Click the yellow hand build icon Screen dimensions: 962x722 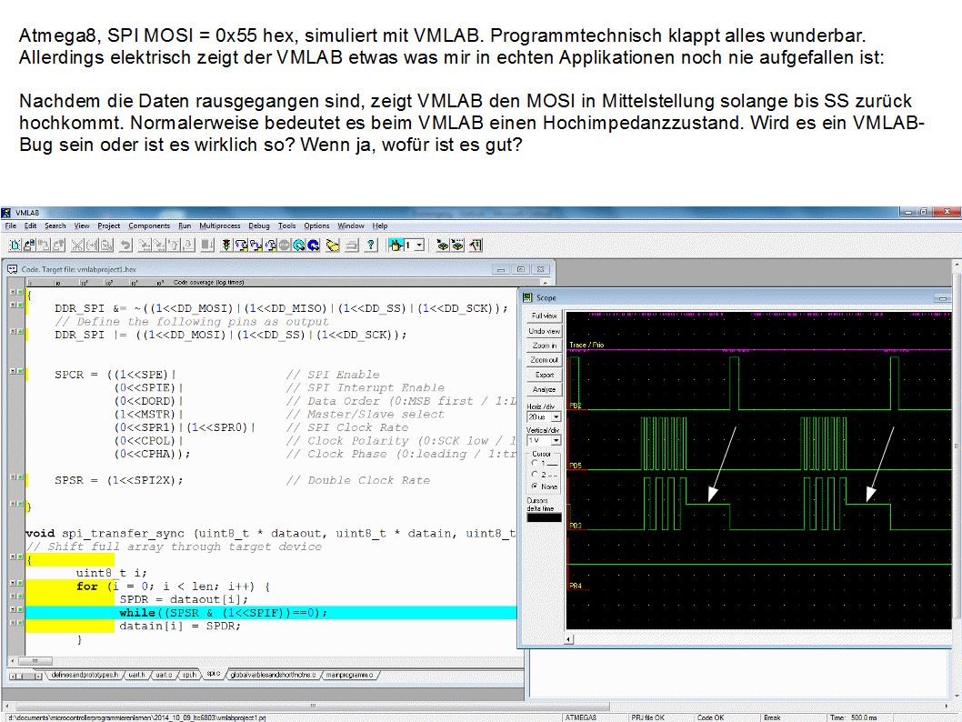333,246
